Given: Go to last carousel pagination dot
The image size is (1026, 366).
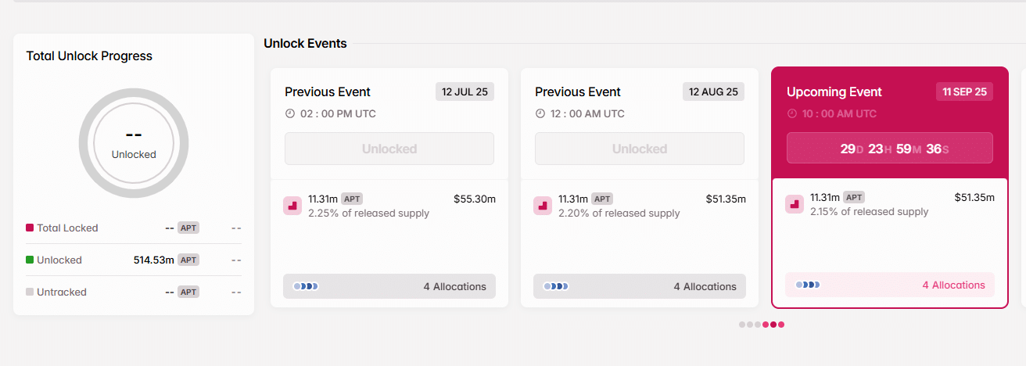Looking at the screenshot, I should [781, 325].
